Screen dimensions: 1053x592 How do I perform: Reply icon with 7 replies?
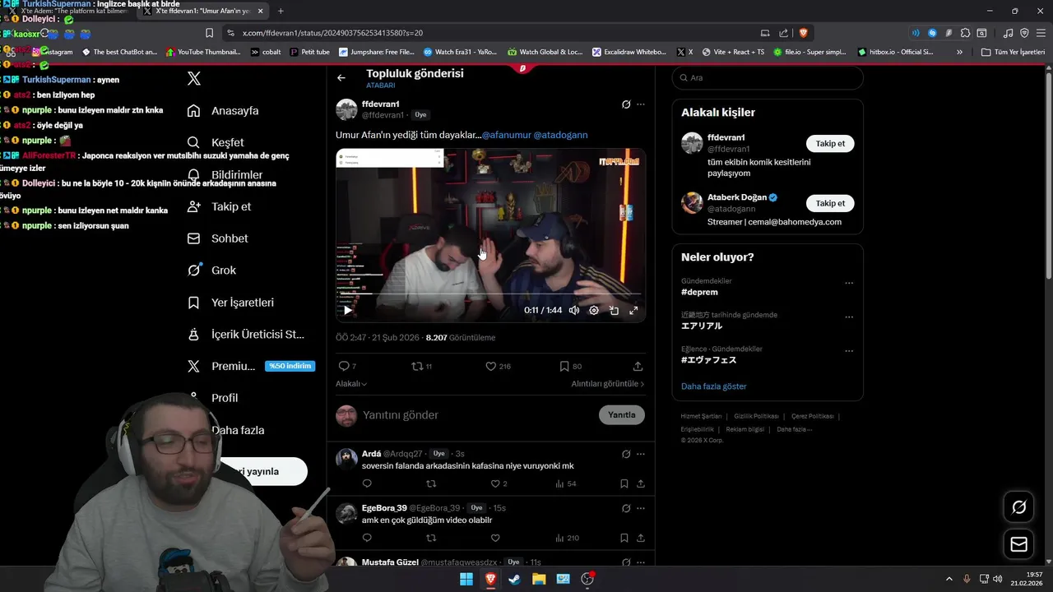(347, 366)
